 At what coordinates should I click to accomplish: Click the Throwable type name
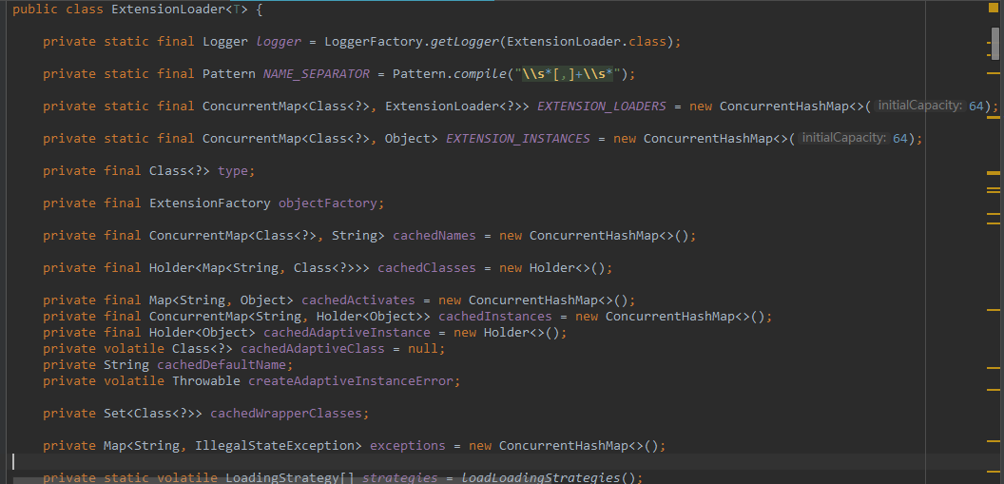(206, 381)
